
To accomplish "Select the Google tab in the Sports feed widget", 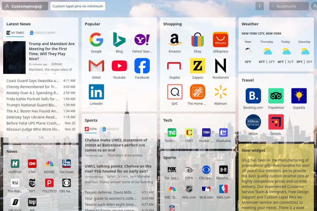I will pyautogui.click(x=111, y=129).
